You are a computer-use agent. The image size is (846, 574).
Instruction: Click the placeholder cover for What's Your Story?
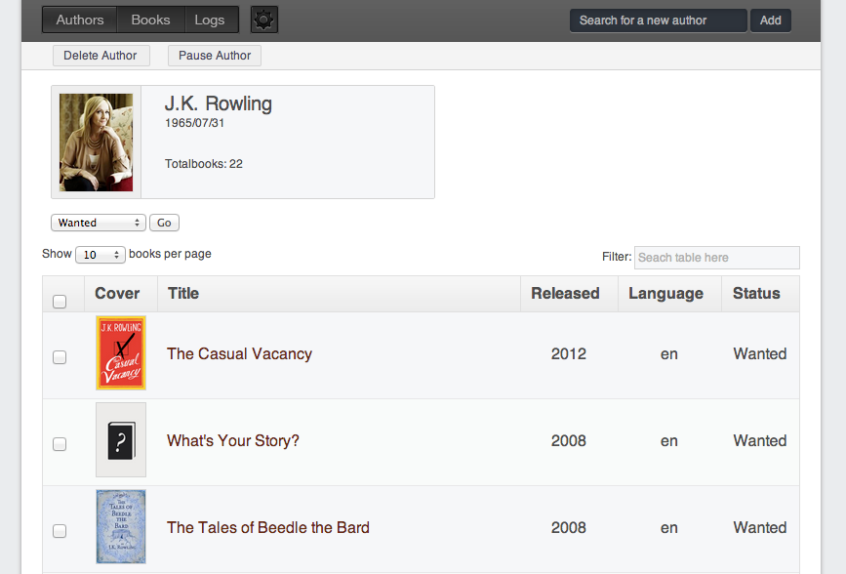121,440
